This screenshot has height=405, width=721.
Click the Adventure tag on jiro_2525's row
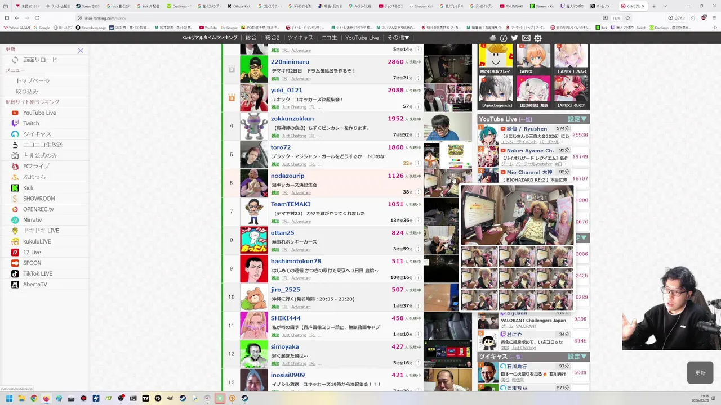[x=301, y=307]
